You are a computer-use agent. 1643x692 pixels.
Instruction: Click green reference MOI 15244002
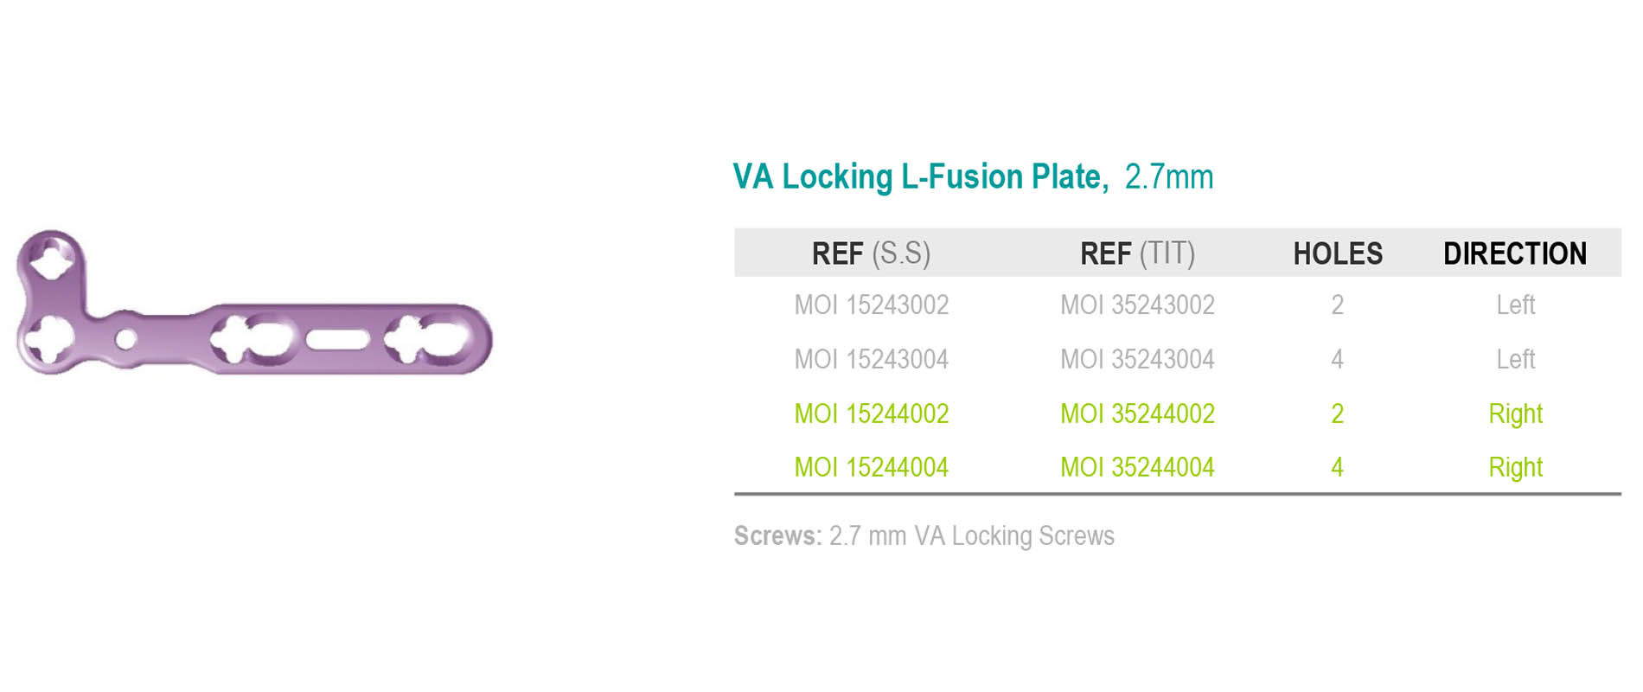pyautogui.click(x=872, y=413)
